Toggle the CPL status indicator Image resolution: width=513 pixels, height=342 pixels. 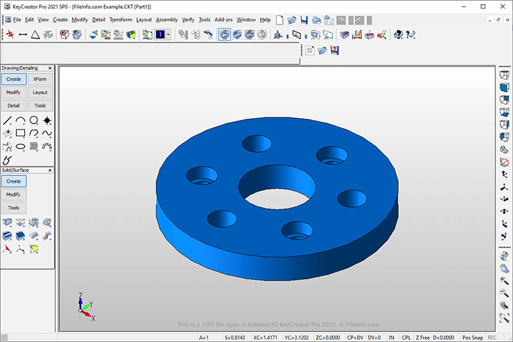click(406, 337)
